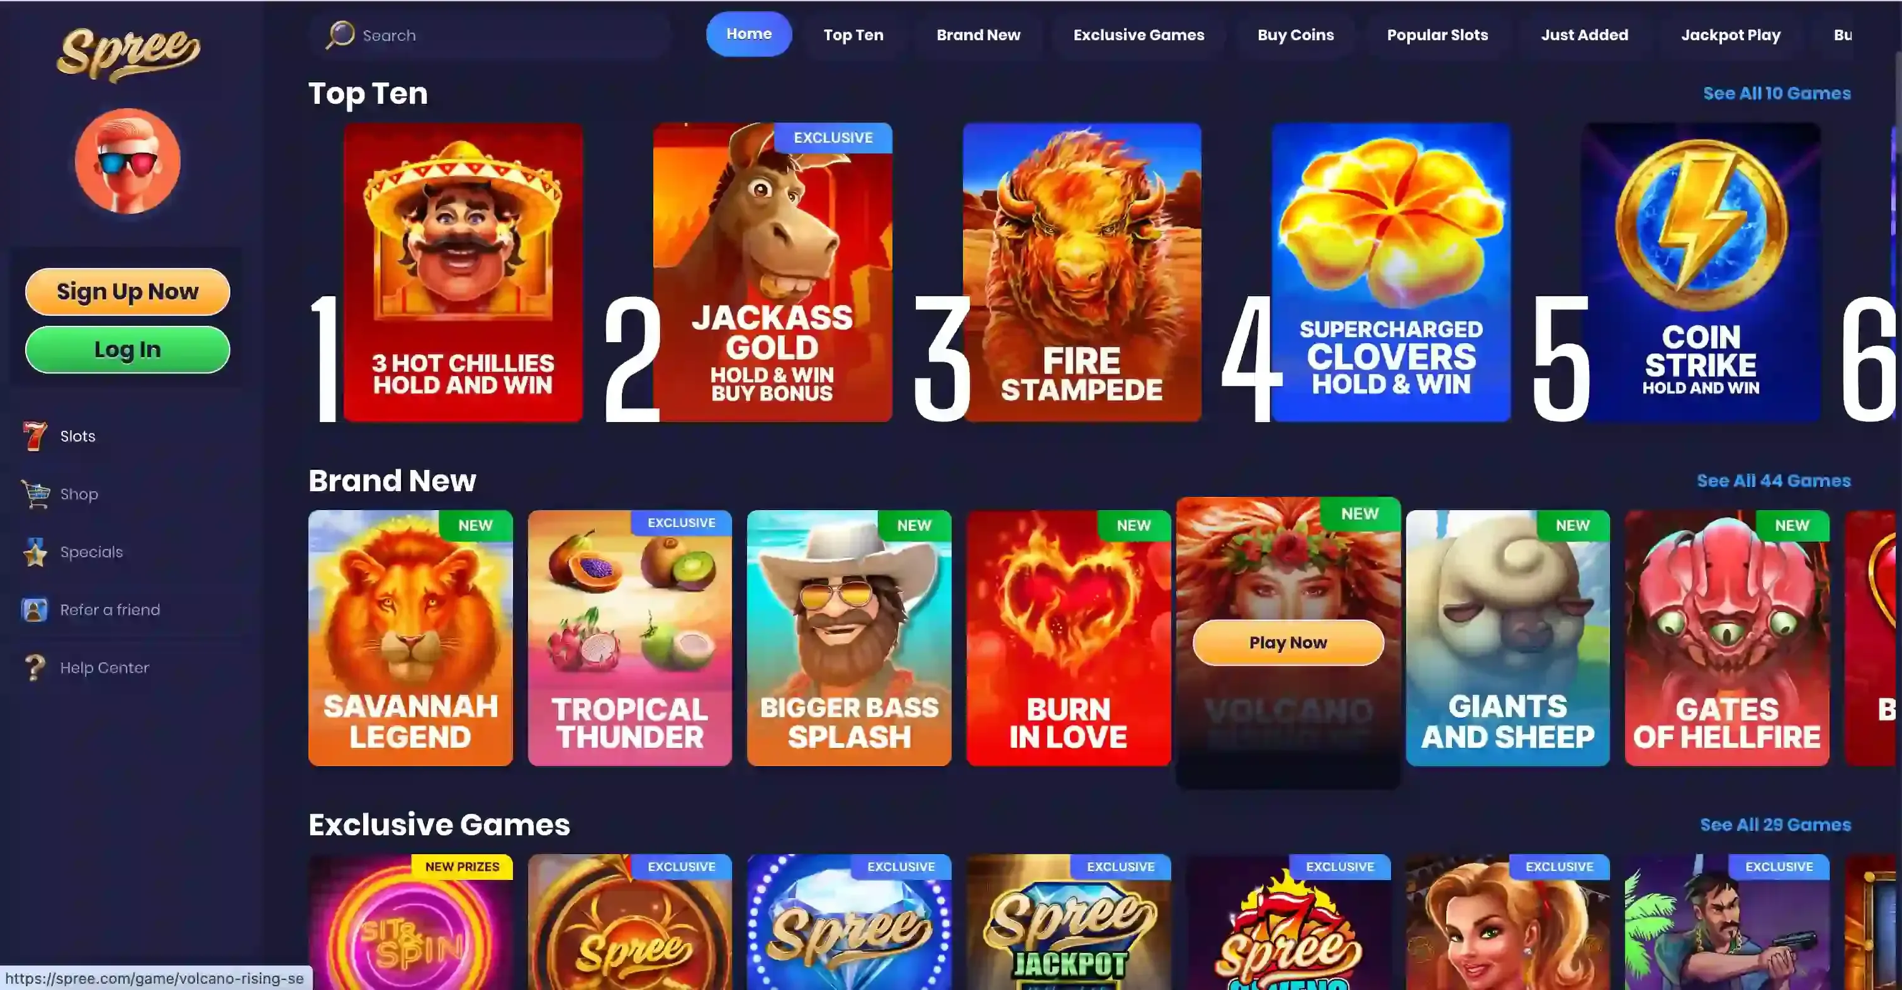Open the Exclusive Games tab
1902x990 pixels.
tap(1139, 35)
